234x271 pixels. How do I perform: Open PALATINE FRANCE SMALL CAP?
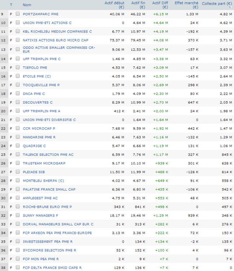pos(49,190)
